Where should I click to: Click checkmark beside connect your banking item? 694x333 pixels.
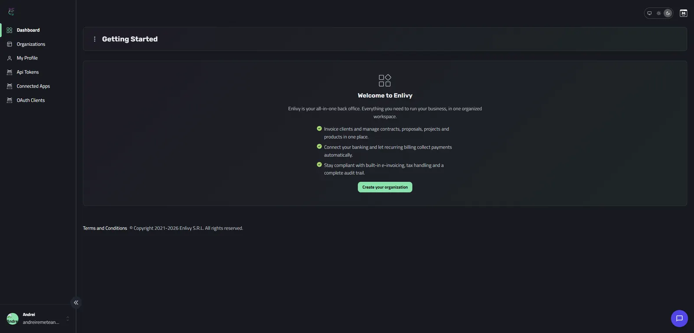click(x=319, y=147)
